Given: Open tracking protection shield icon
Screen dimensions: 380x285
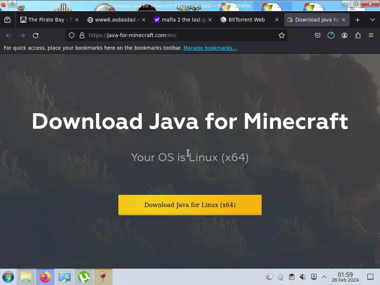Looking at the screenshot, I should click(72, 35).
